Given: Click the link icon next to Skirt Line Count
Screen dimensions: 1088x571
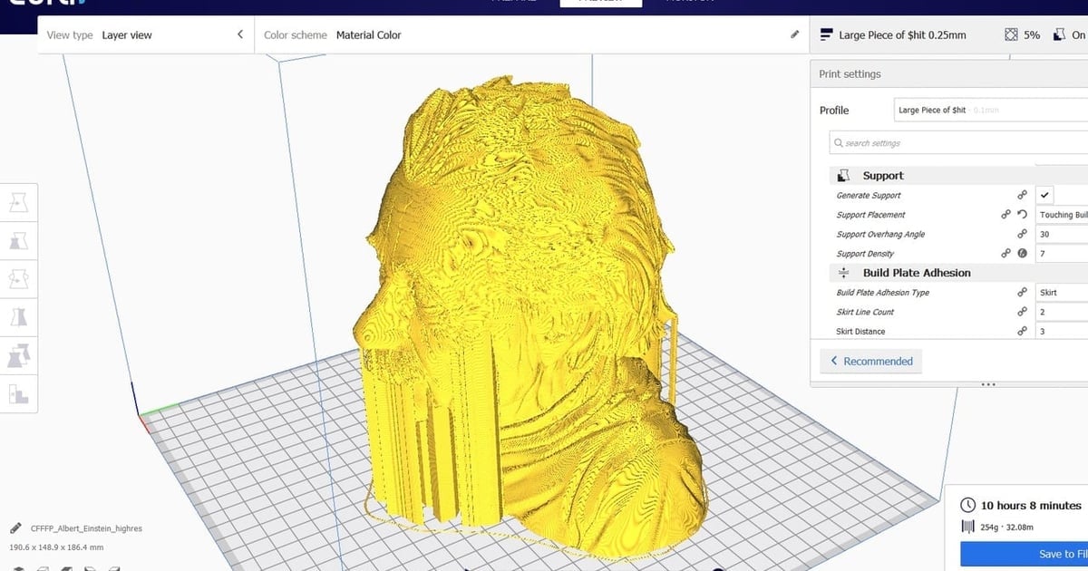Looking at the screenshot, I should [x=1022, y=312].
